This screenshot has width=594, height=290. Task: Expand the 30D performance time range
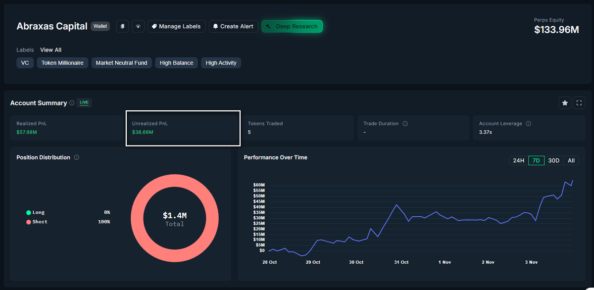point(554,160)
